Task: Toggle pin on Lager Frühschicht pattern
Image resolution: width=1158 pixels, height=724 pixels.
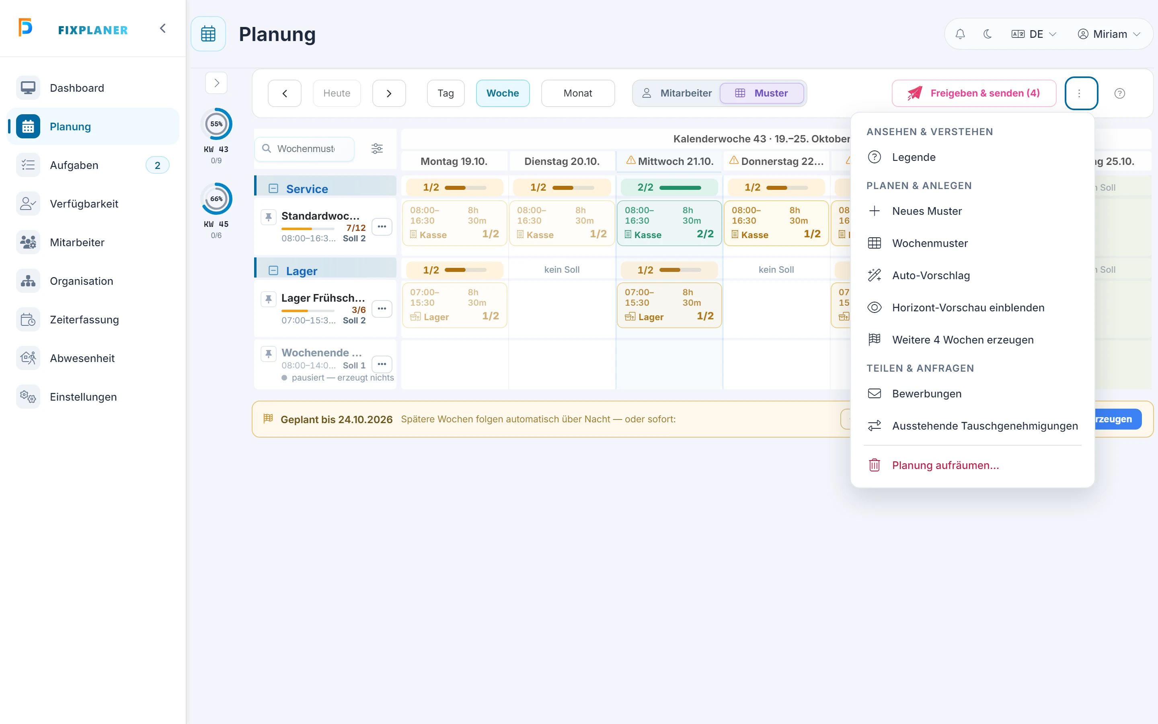Action: tap(269, 299)
